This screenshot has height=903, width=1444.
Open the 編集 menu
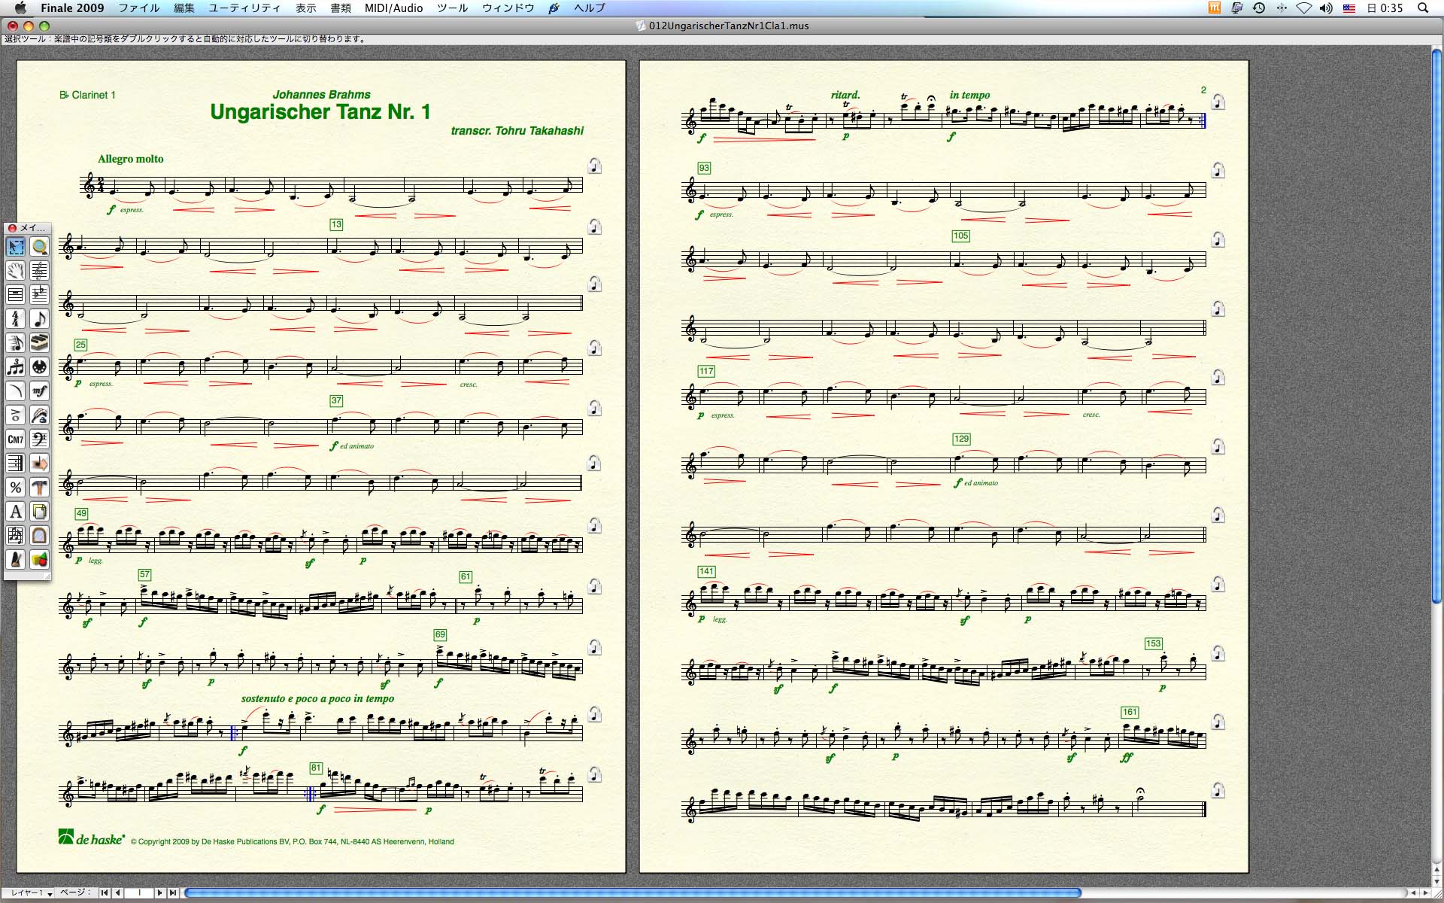tap(184, 8)
